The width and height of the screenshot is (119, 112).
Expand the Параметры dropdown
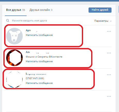(x=103, y=21)
